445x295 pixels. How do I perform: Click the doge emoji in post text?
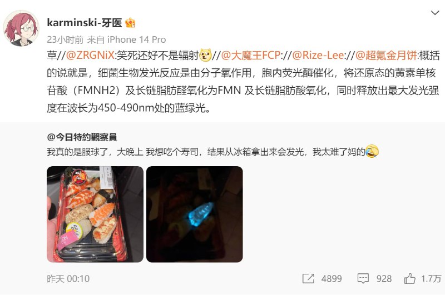205,55
